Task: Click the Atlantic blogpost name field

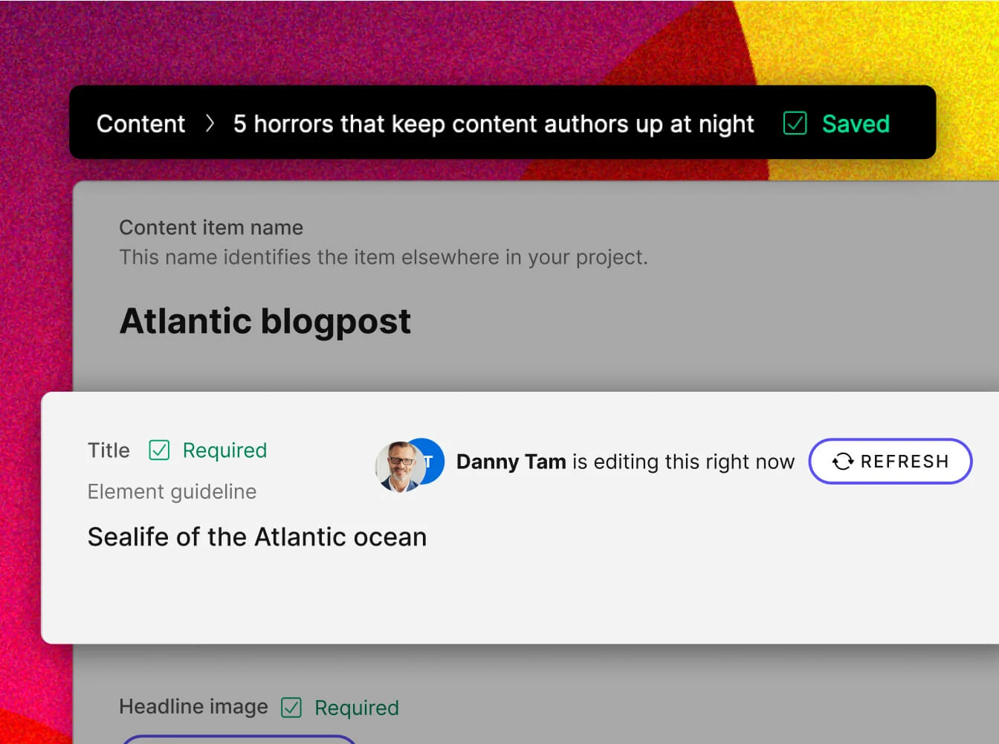Action: (265, 321)
